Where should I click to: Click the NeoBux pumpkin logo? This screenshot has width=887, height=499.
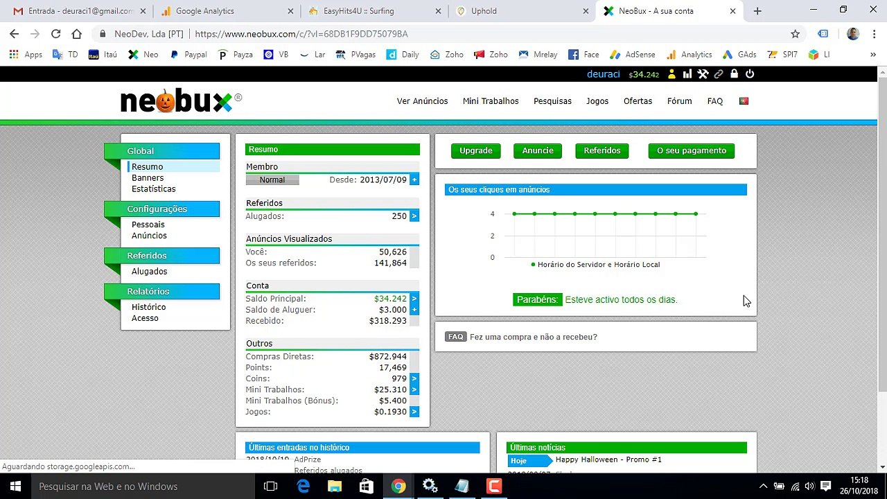coord(180,101)
